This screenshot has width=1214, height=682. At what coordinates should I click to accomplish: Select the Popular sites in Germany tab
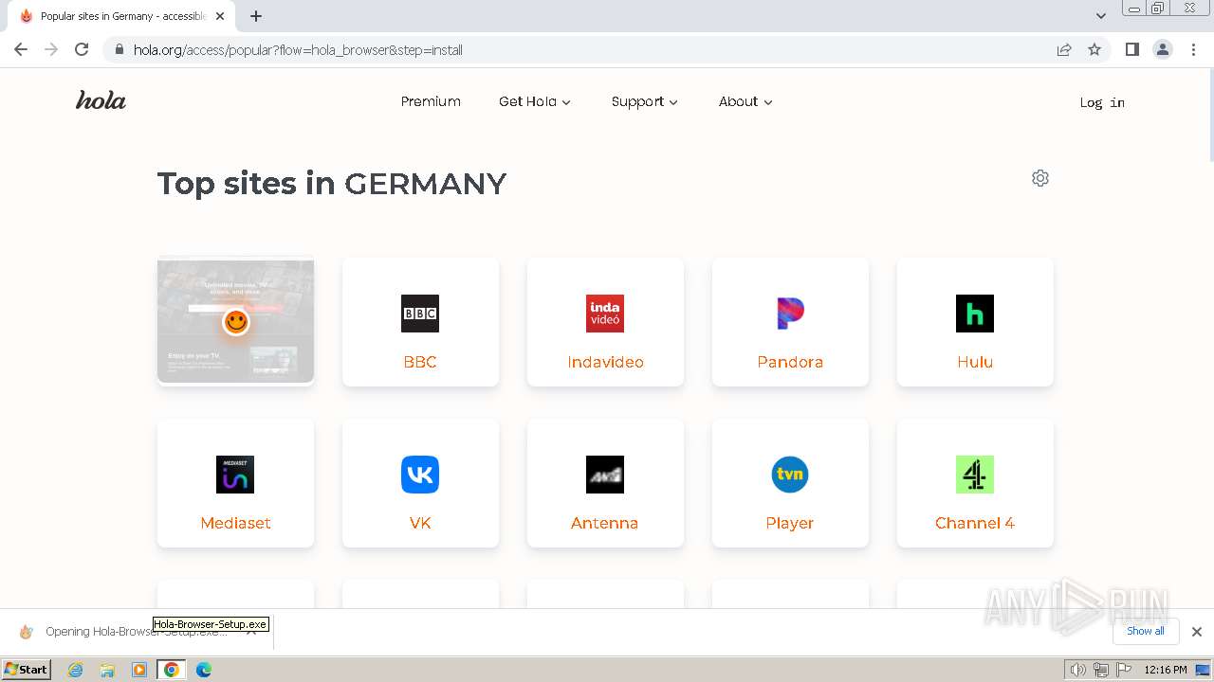tap(121, 16)
